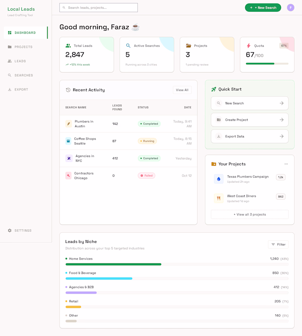Click the Food & Beverage cyan bar

99,278
